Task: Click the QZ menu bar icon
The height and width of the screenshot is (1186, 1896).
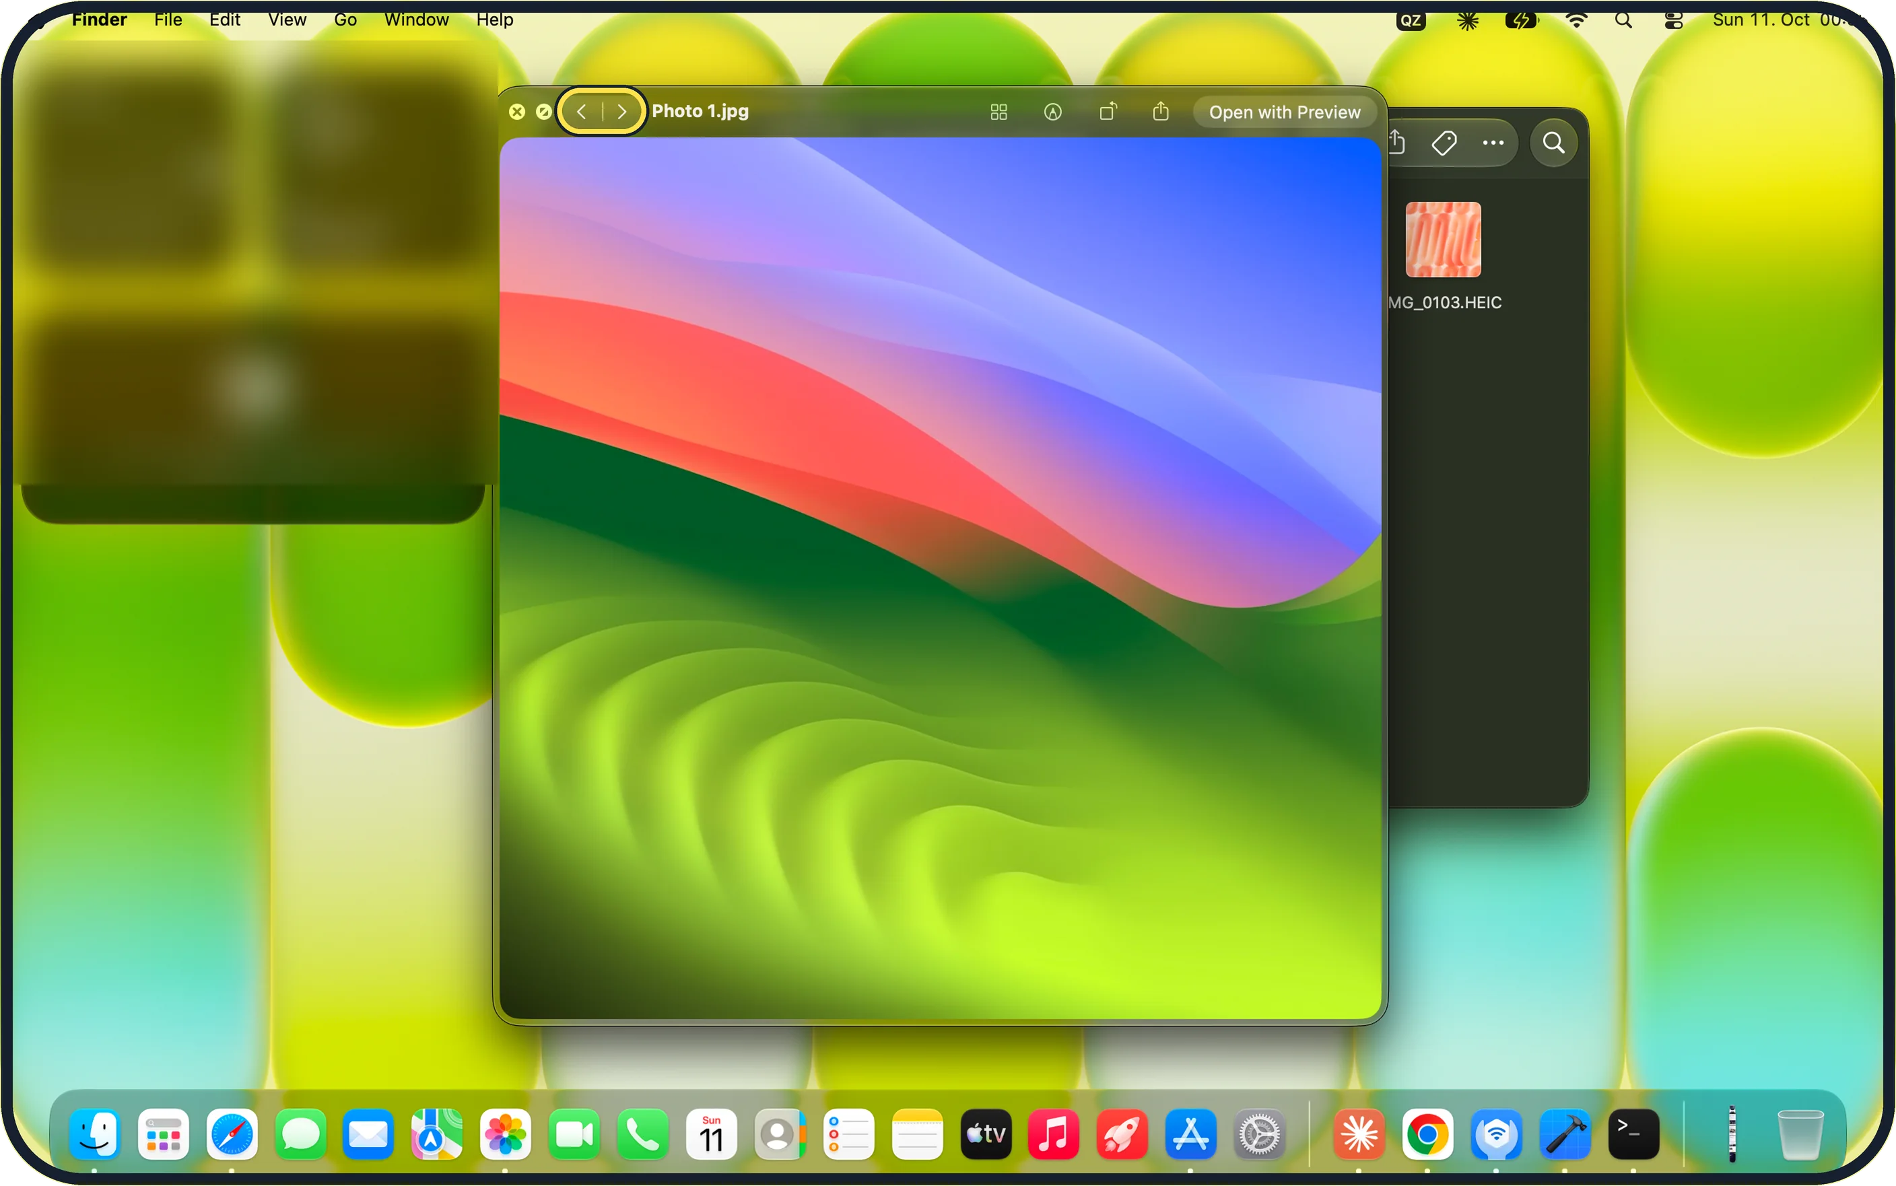Action: point(1410,20)
